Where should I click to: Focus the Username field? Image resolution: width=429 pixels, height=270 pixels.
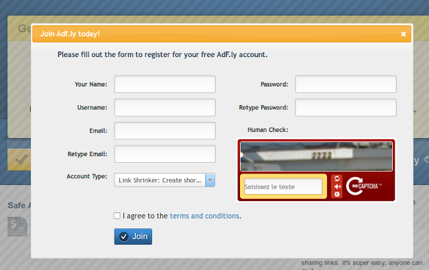(x=165, y=107)
